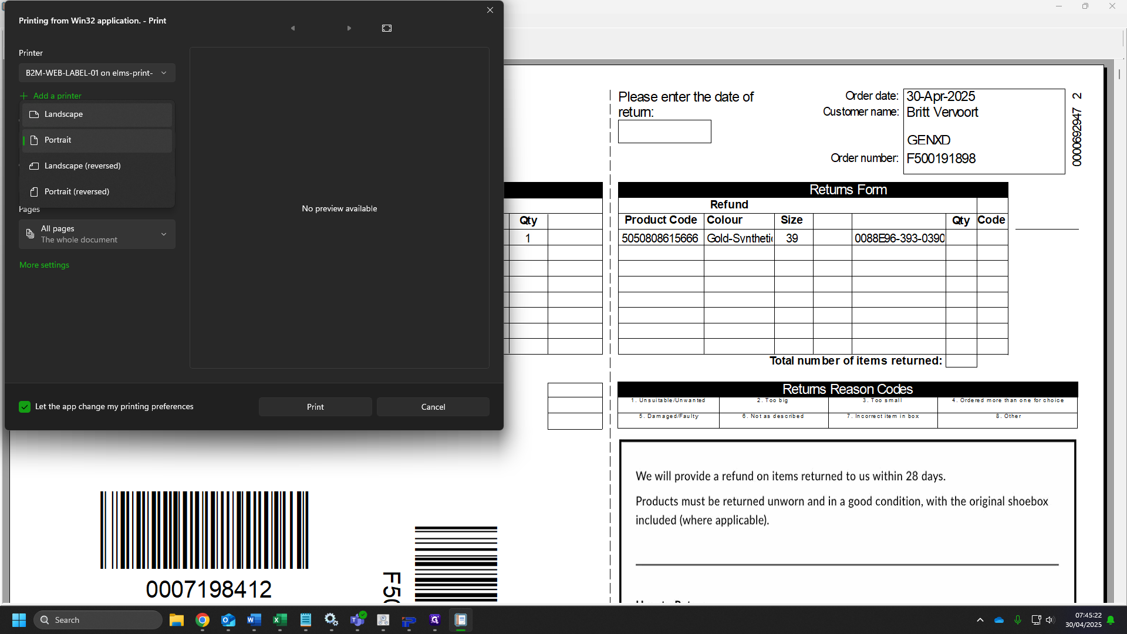Click the GENXD text in order box
1127x634 pixels.
pos(928,140)
